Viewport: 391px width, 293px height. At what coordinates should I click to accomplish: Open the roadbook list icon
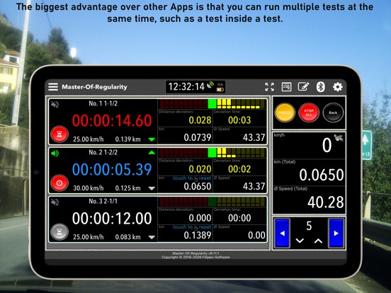pyautogui.click(x=286, y=87)
